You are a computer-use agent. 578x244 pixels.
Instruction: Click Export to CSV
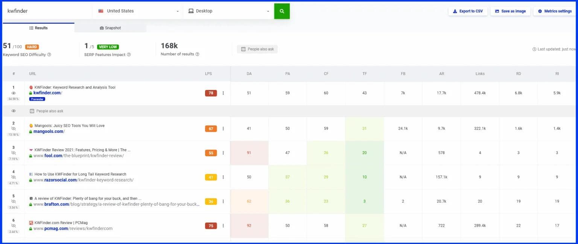click(468, 11)
